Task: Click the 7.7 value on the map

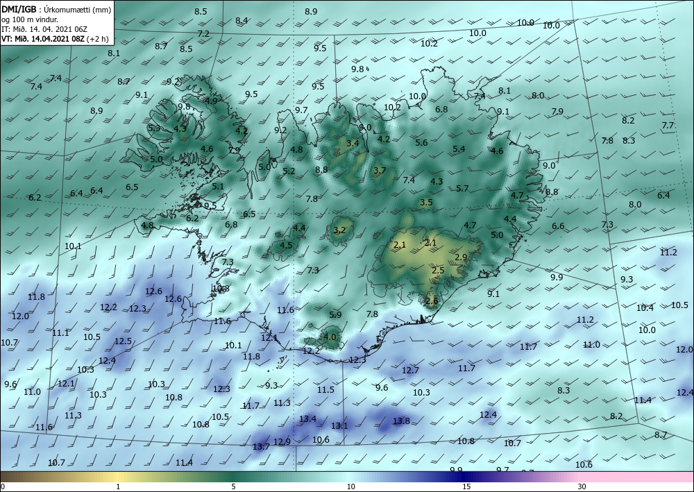Action: (x=668, y=126)
